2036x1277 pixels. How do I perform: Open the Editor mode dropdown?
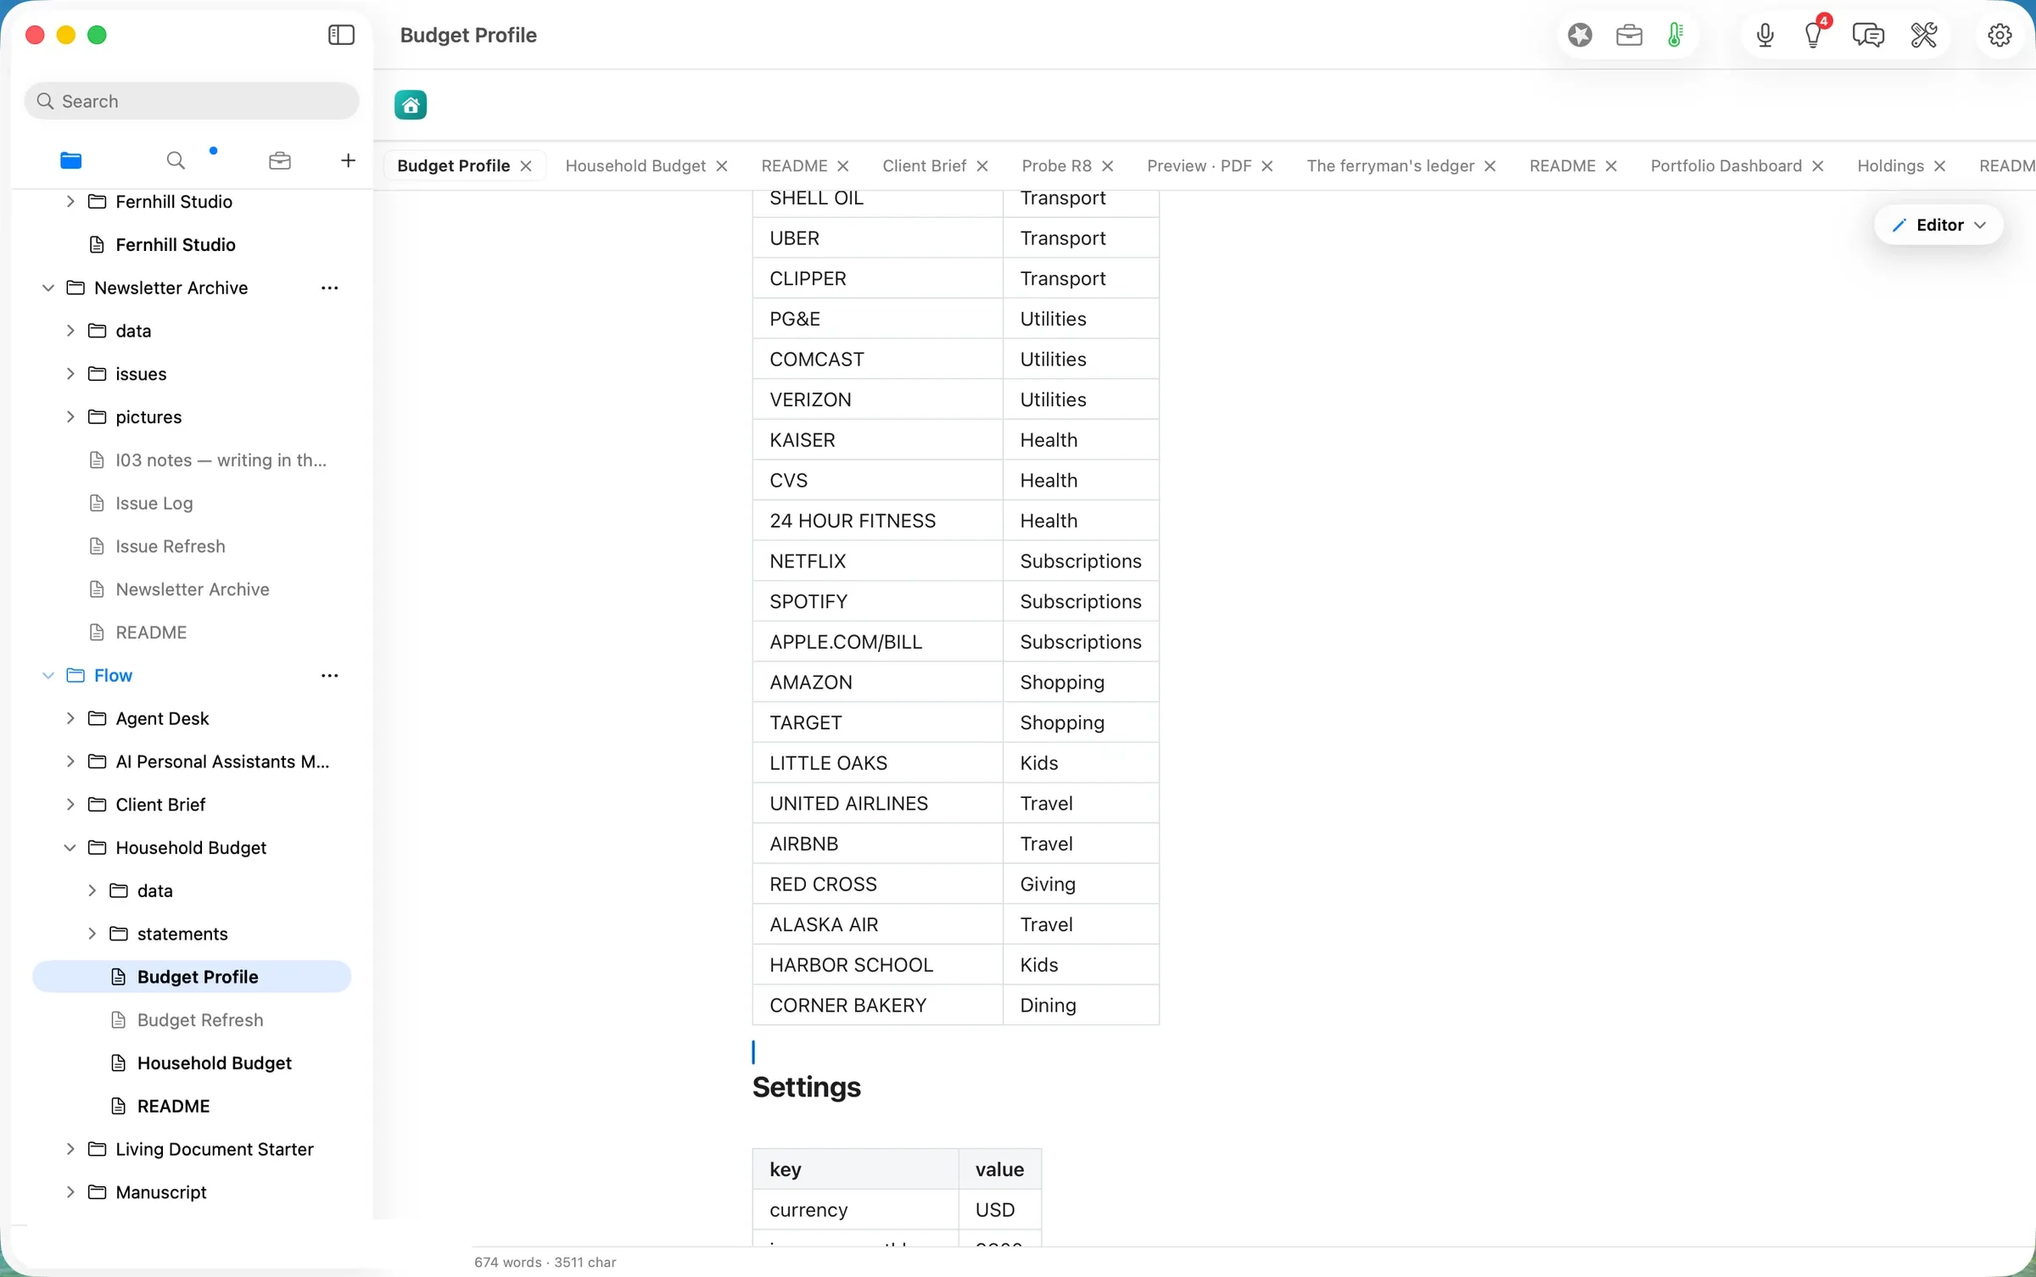(x=1938, y=225)
